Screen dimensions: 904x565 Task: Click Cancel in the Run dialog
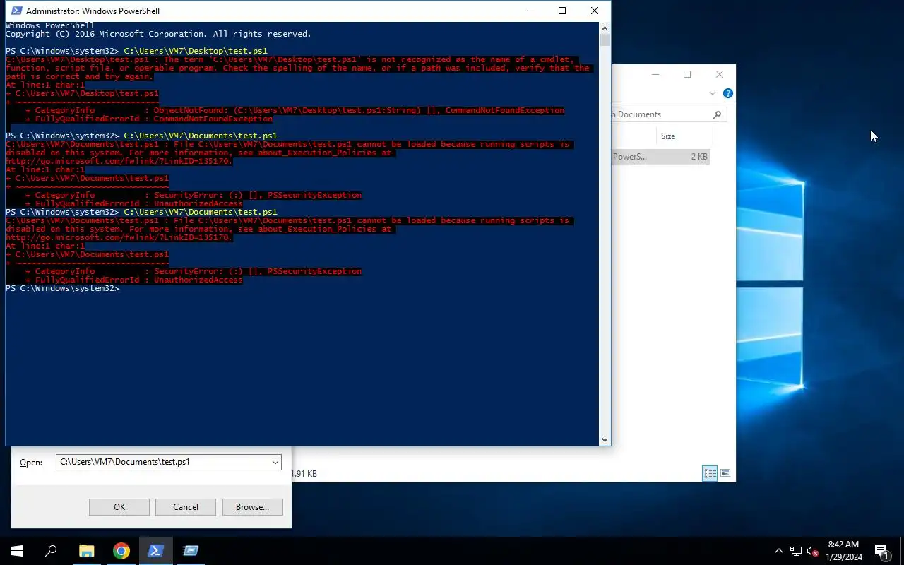pos(186,507)
